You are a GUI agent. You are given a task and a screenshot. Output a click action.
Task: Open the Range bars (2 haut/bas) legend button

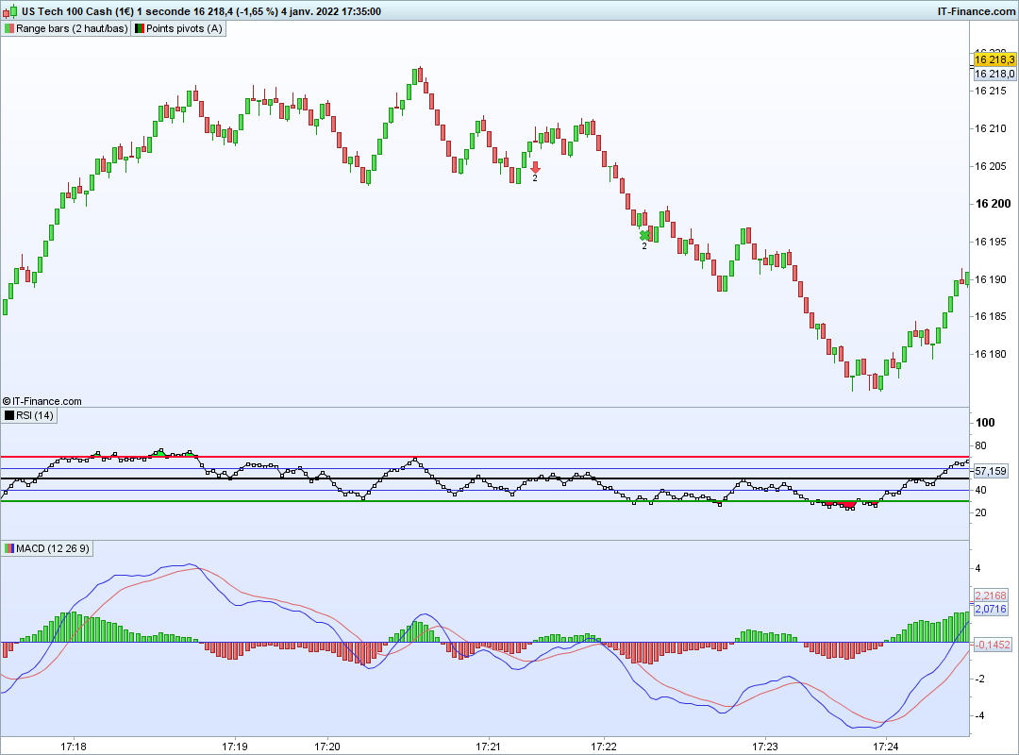(66, 28)
